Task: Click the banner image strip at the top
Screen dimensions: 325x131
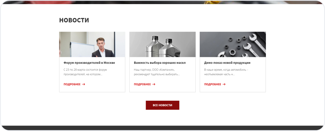Action: coord(162,2)
